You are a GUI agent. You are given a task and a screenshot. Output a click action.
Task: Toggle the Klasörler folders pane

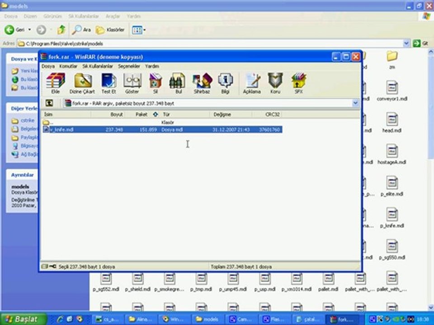(110, 30)
